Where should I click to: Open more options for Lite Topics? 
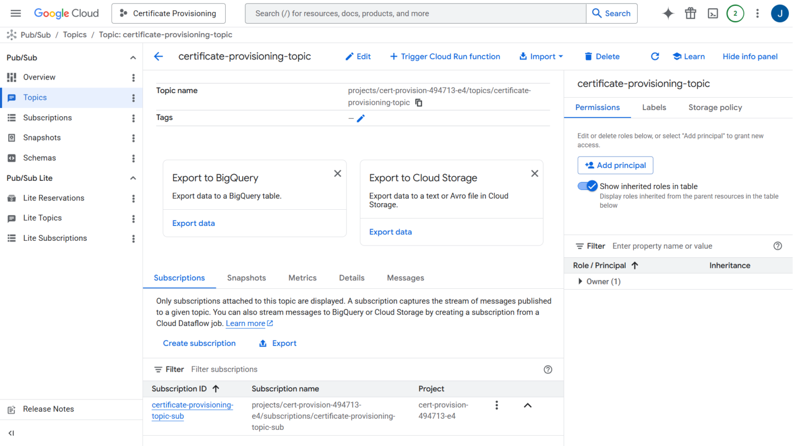[133, 219]
